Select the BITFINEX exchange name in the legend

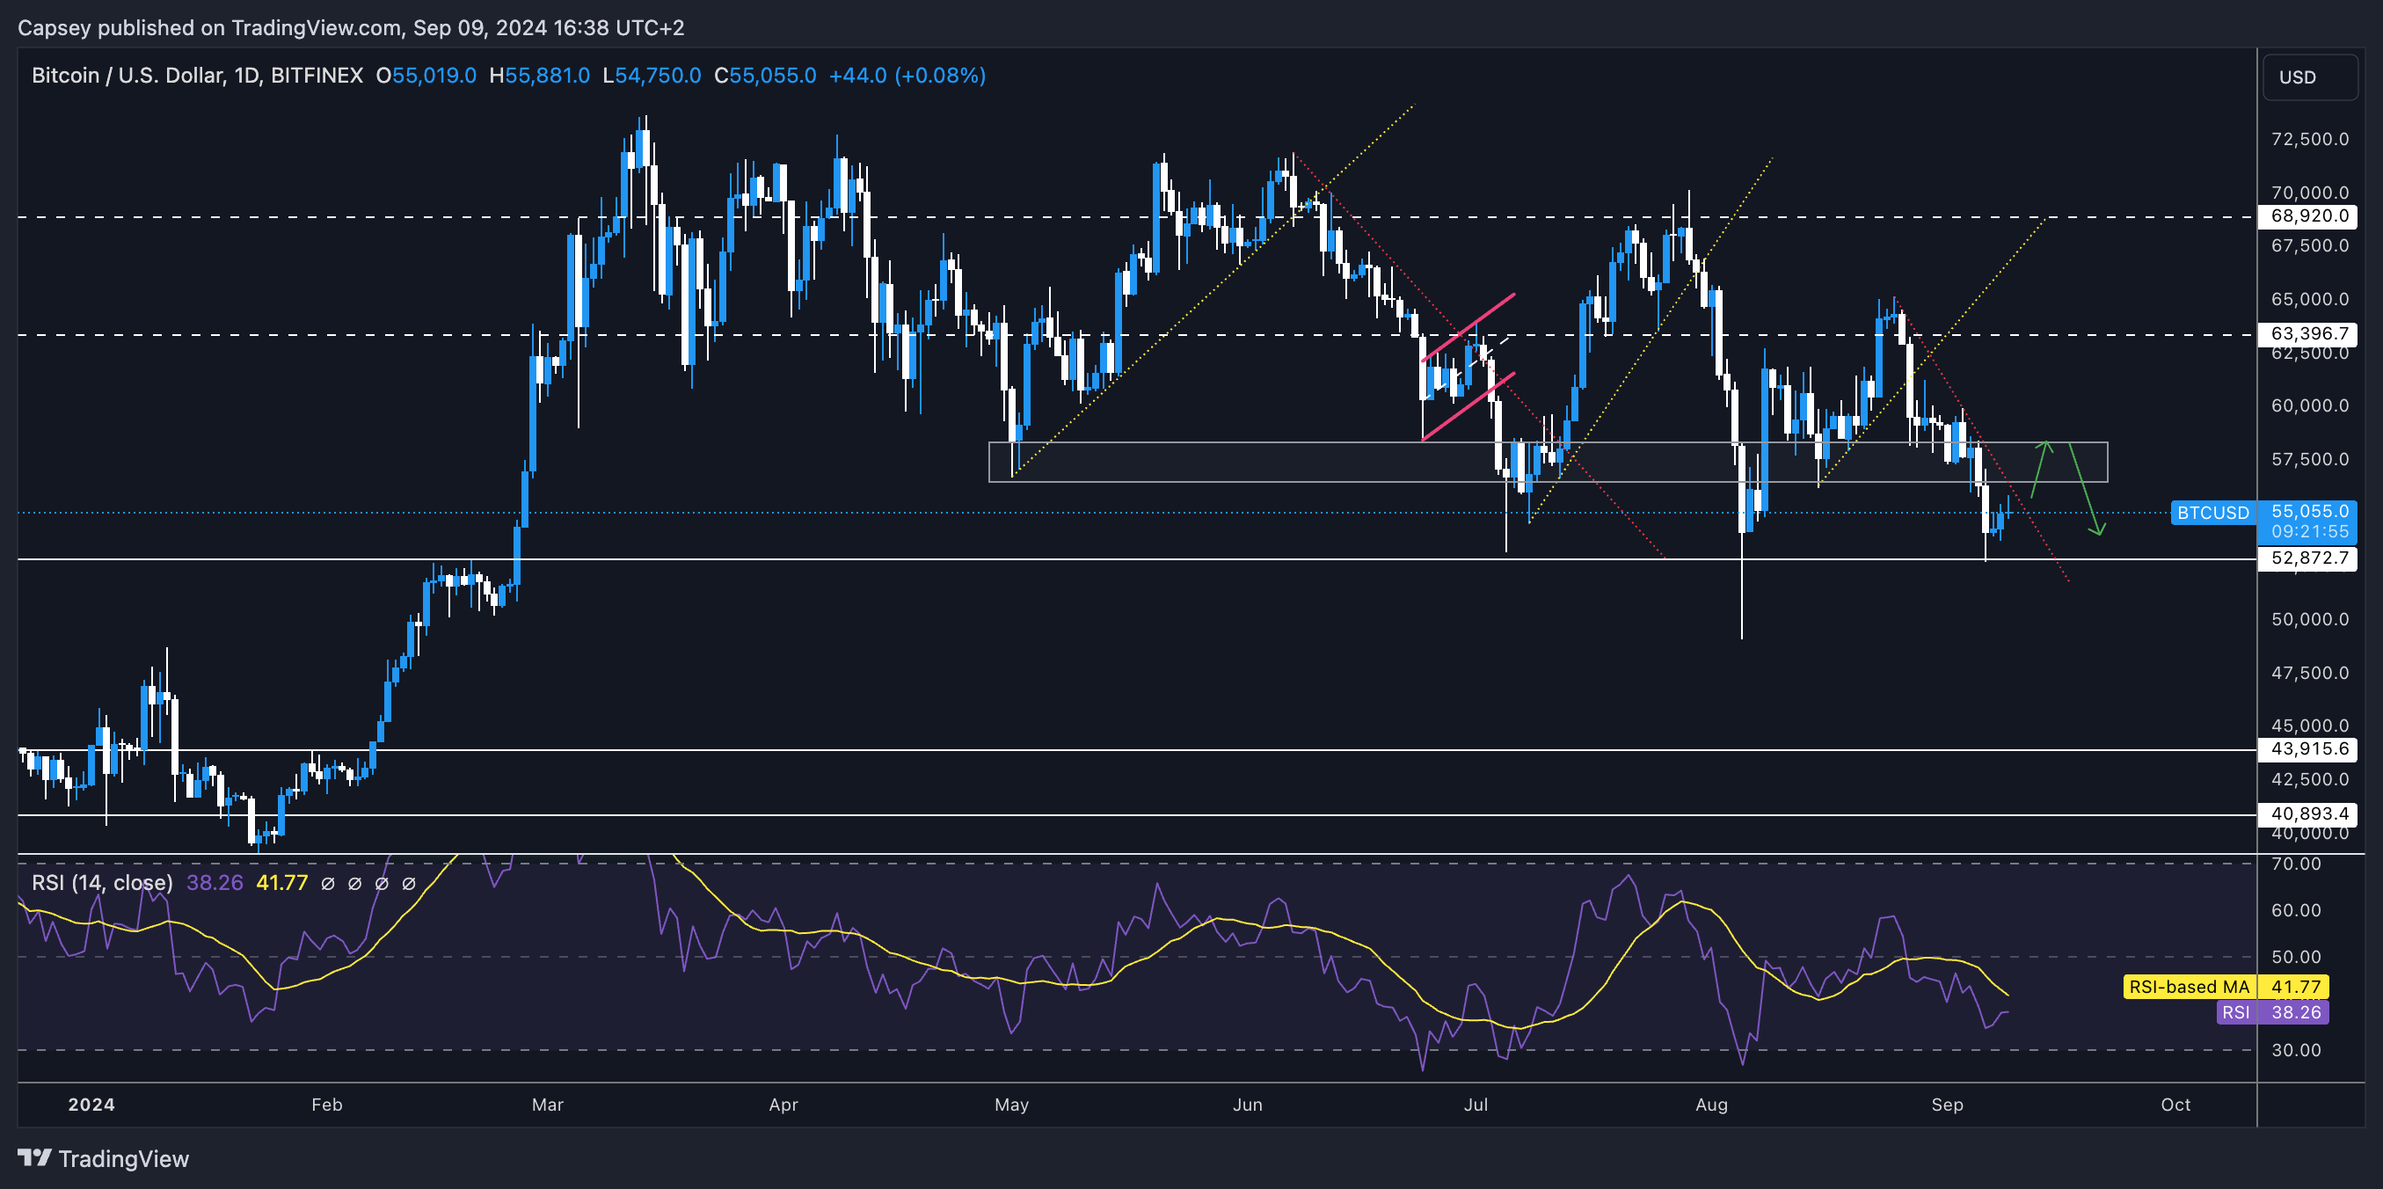pyautogui.click(x=318, y=76)
